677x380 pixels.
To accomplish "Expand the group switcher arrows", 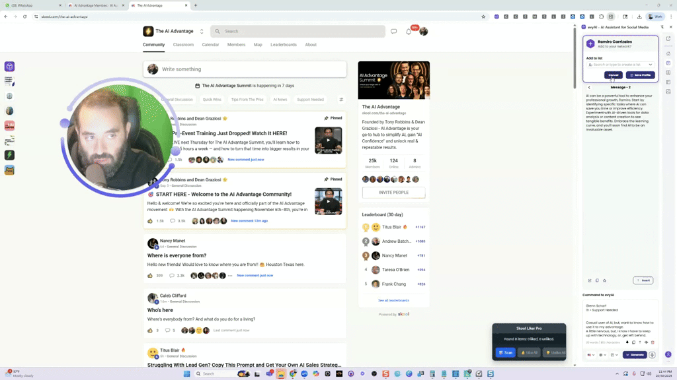I will [x=201, y=31].
